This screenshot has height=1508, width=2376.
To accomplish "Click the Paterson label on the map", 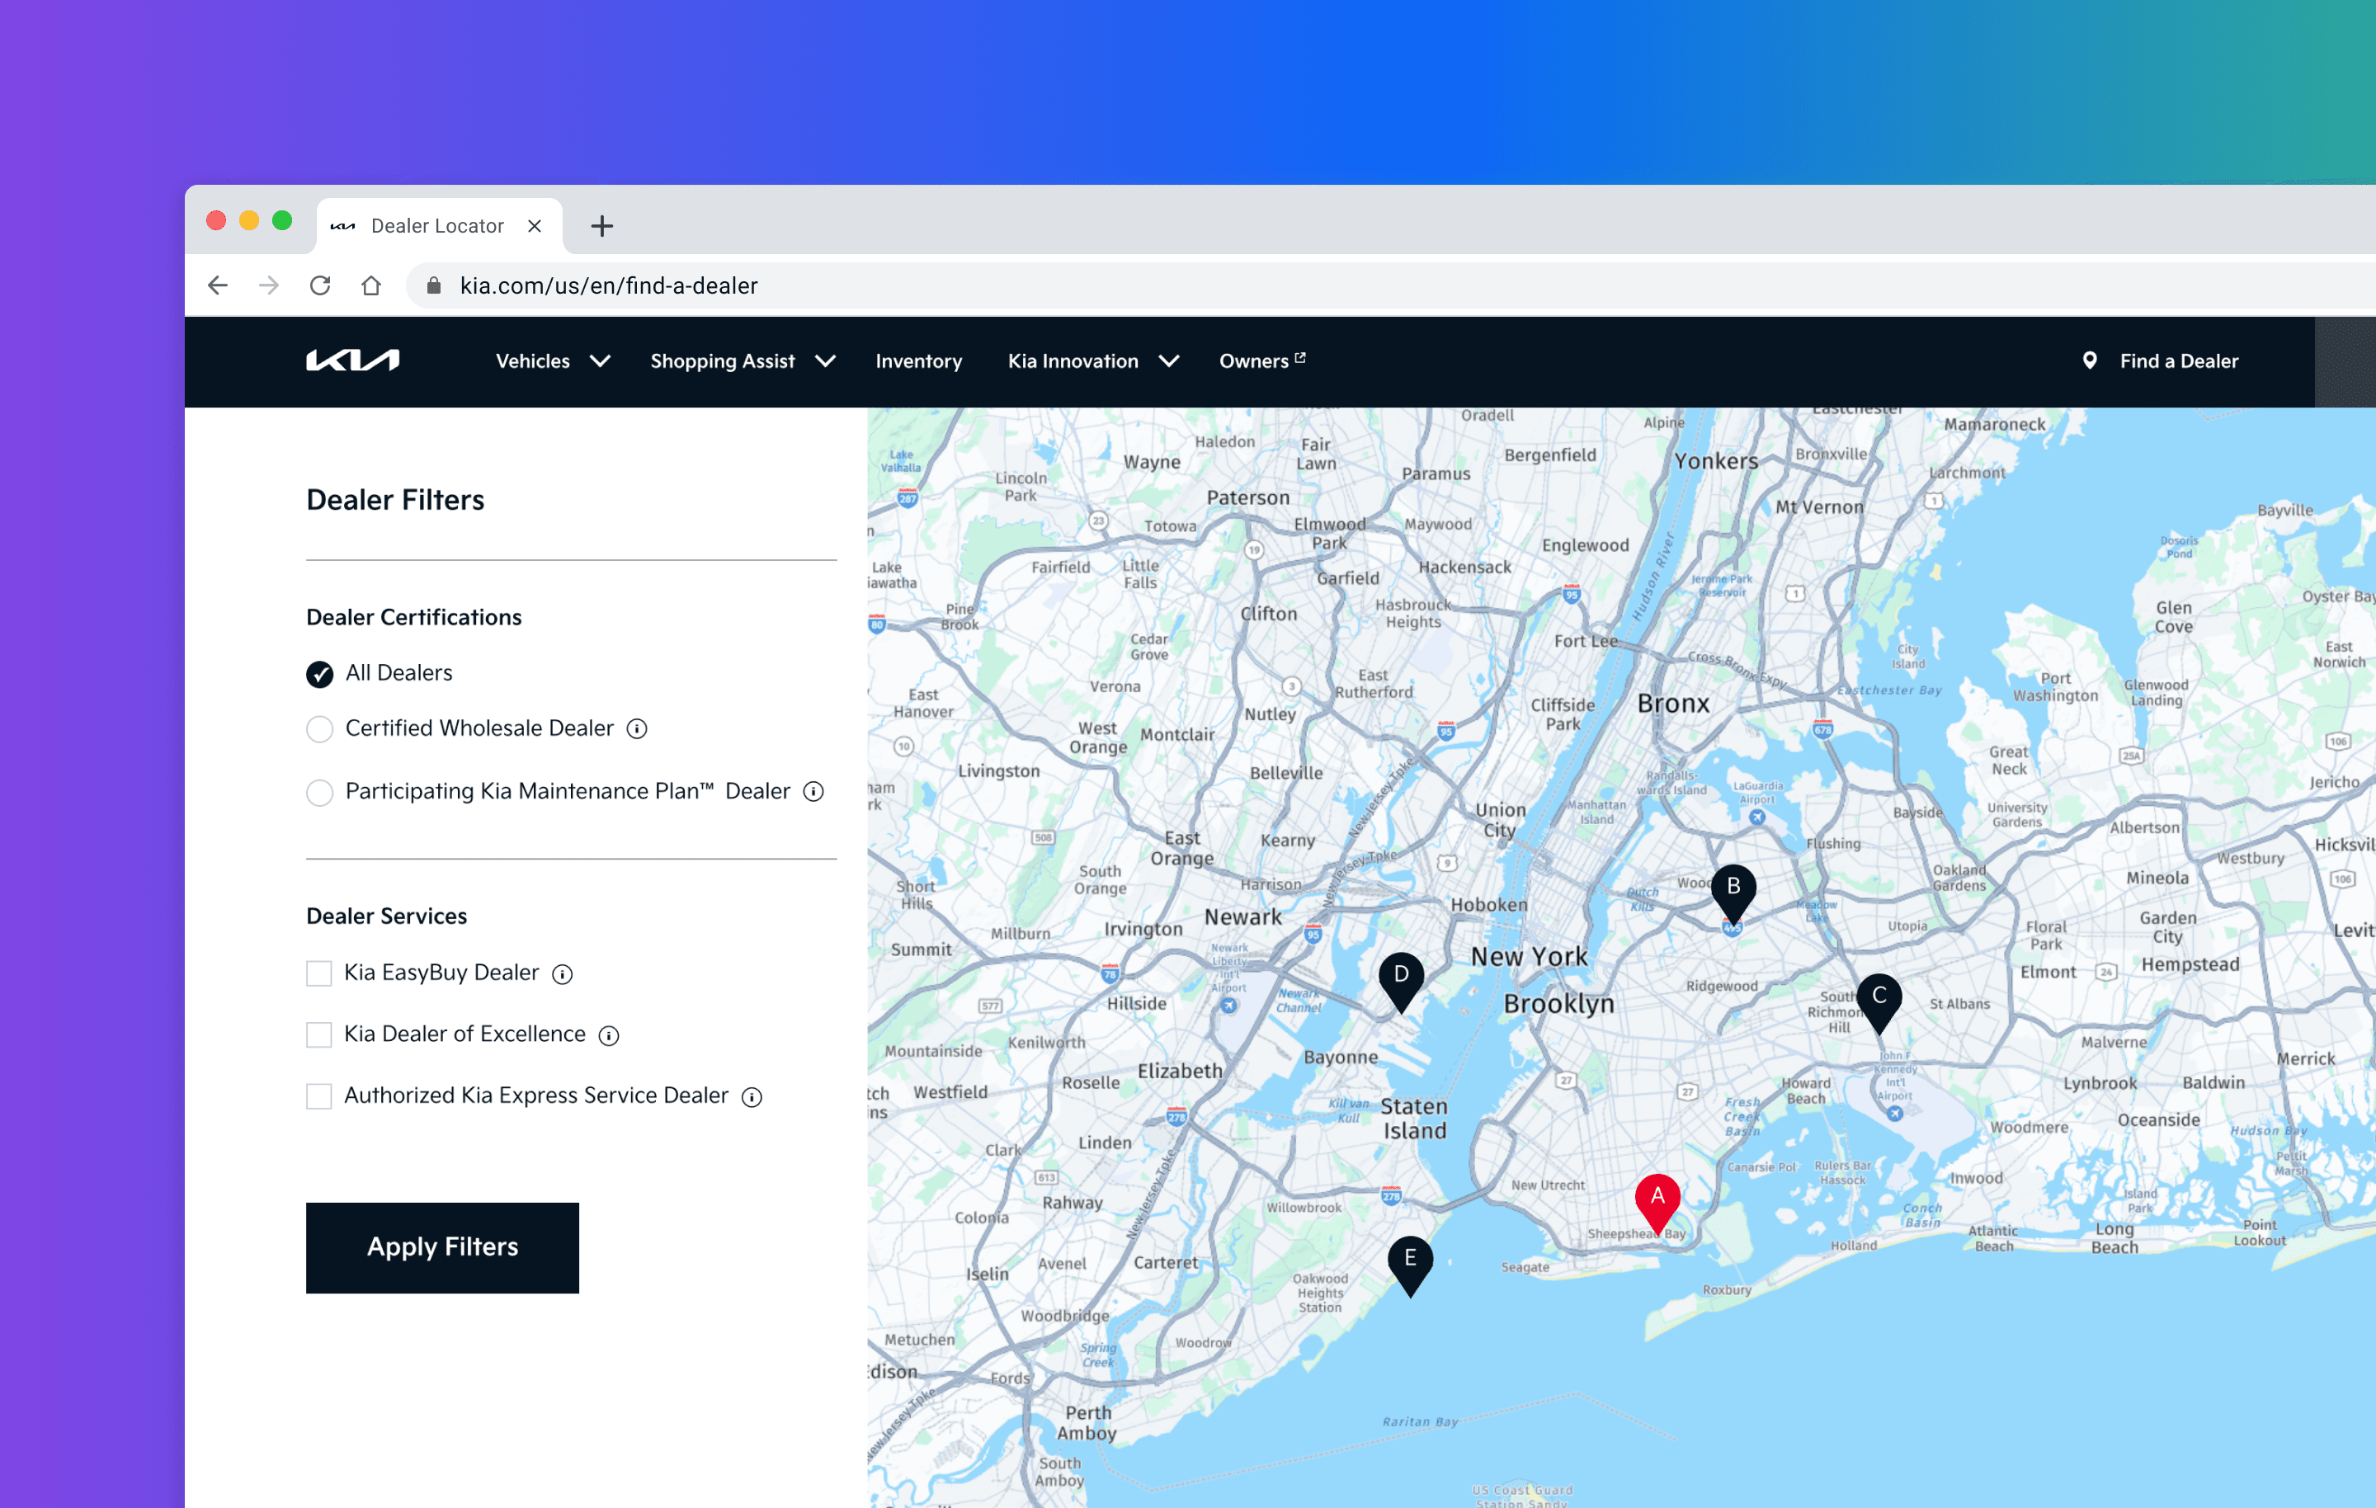I will coord(1248,498).
